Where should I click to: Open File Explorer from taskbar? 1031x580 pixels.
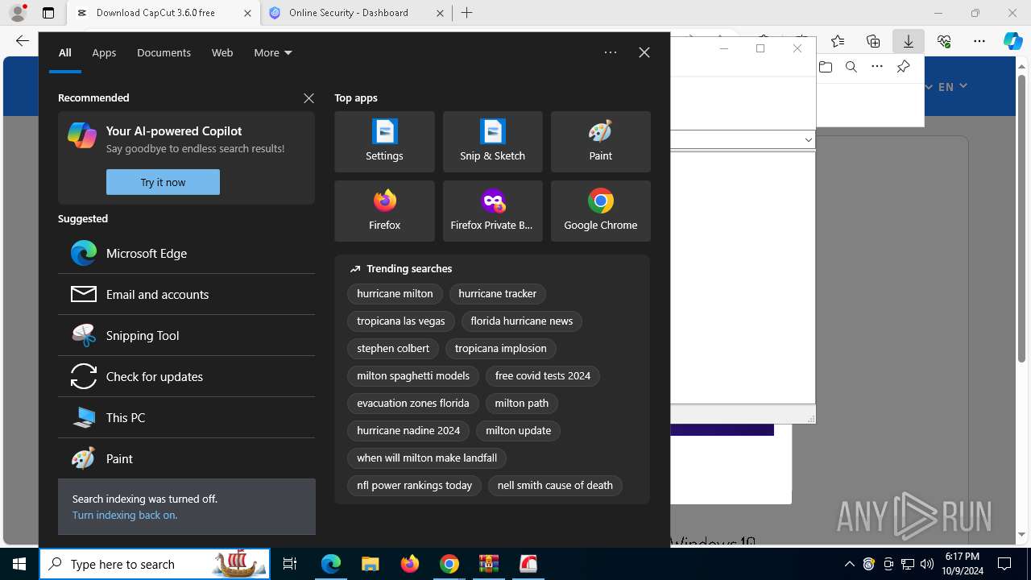[x=370, y=564]
